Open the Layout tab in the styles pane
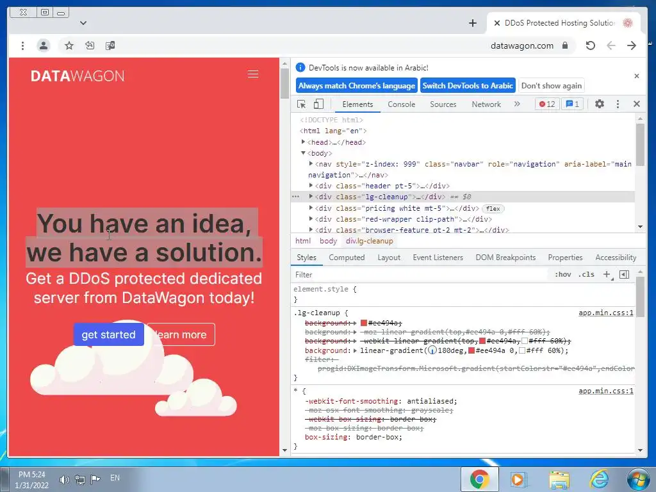The width and height of the screenshot is (656, 492). [389, 258]
